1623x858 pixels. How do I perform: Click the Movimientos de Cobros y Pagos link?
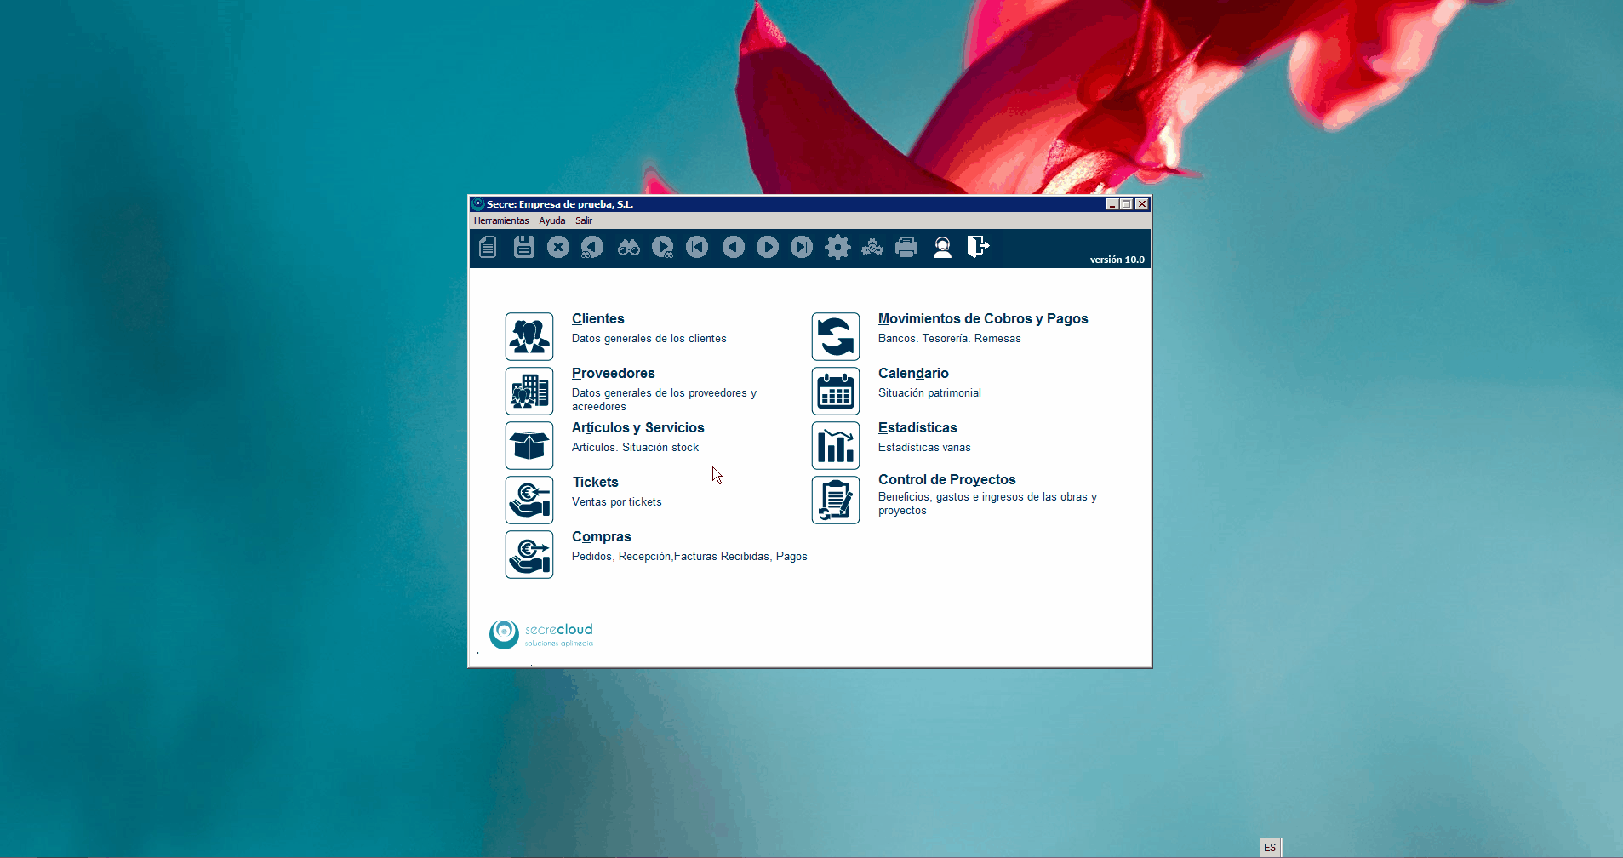[x=982, y=319]
